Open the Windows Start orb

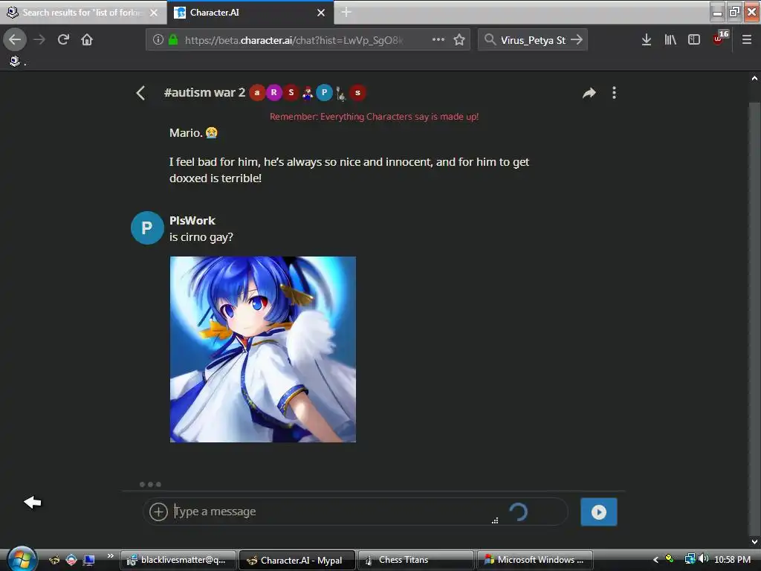point(22,559)
